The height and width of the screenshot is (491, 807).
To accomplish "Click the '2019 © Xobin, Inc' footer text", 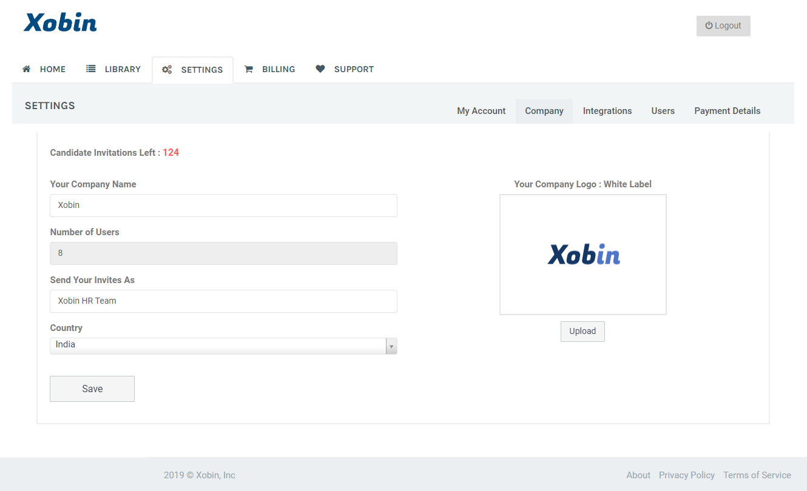I will (x=200, y=475).
